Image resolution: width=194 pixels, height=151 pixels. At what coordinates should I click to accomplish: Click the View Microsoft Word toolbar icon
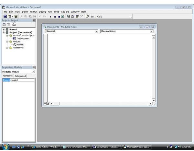point(5,16)
